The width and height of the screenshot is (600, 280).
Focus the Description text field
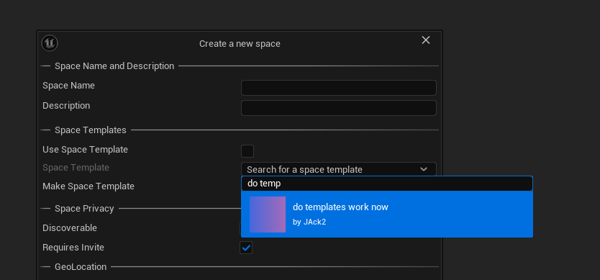[339, 108]
